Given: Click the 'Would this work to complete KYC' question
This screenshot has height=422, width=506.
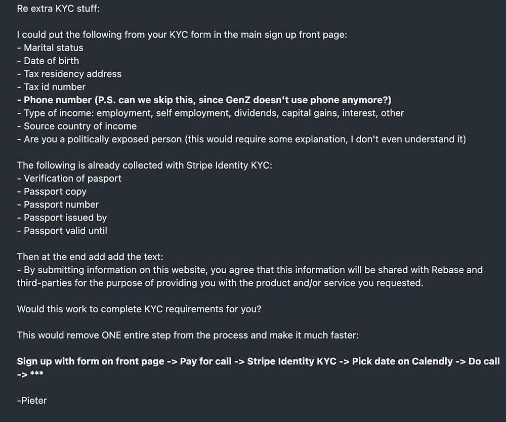Looking at the screenshot, I should point(139,309).
